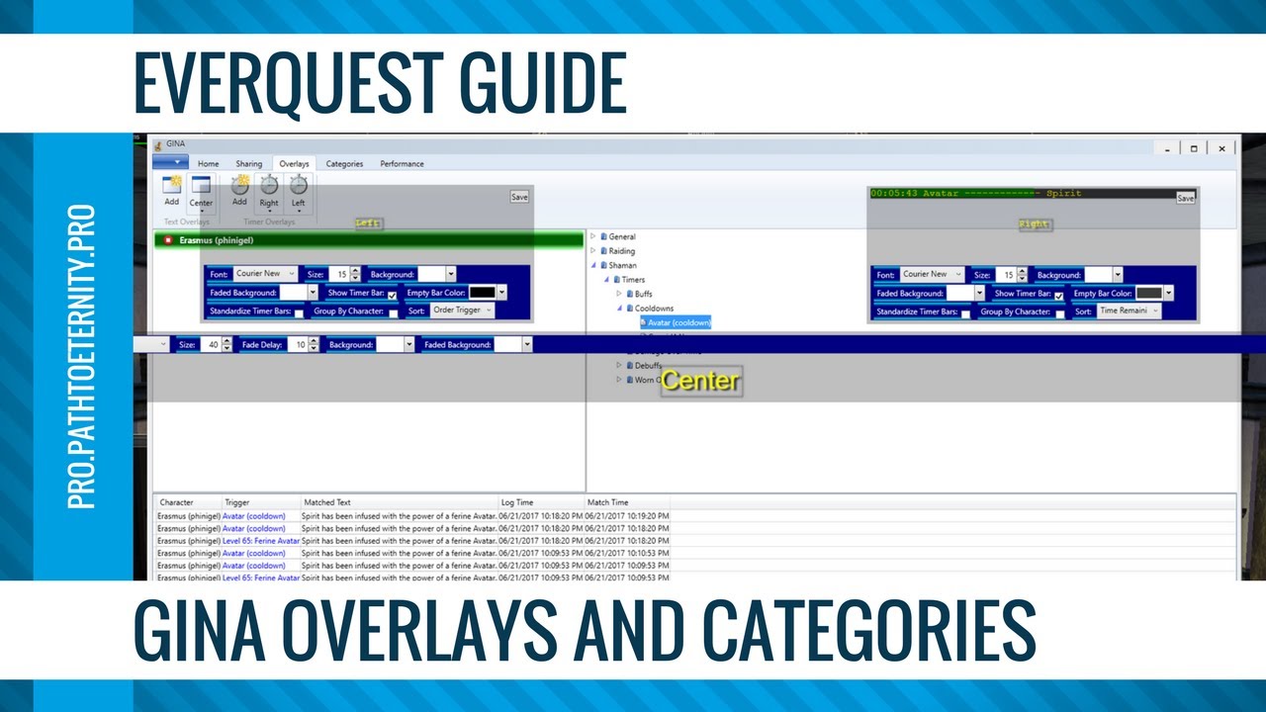Click the Left timer overlay stopwatch icon
Viewport: 1266px width, 712px height.
298,184
